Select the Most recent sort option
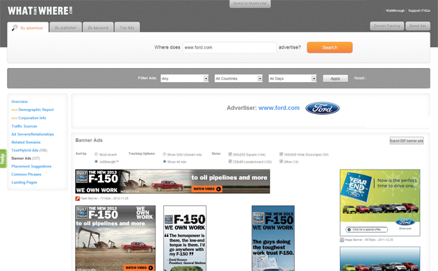Screen dimensions: 438x271 click(96, 154)
